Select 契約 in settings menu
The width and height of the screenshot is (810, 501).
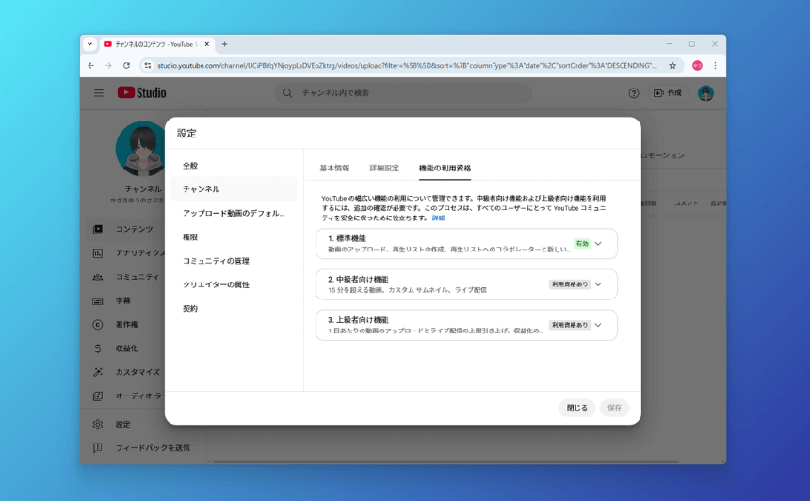click(x=234, y=308)
